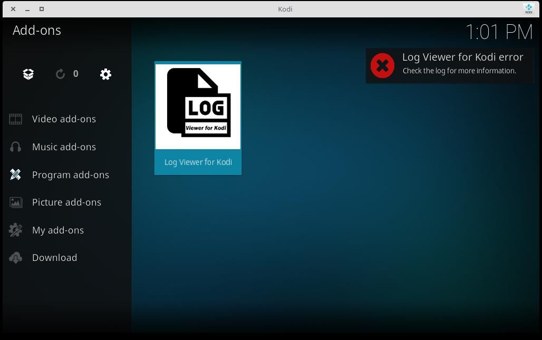Select the stacked packages icon above sidebar

(x=28, y=74)
